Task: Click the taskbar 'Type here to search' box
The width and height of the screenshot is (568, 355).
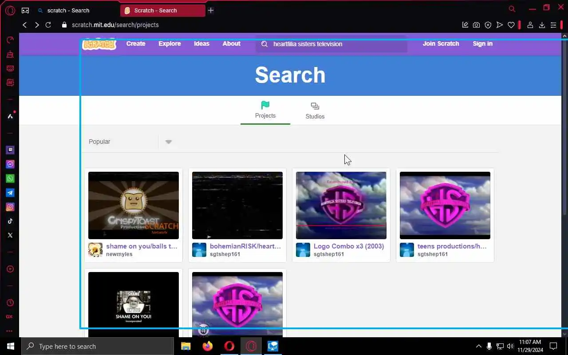Action: [98, 346]
